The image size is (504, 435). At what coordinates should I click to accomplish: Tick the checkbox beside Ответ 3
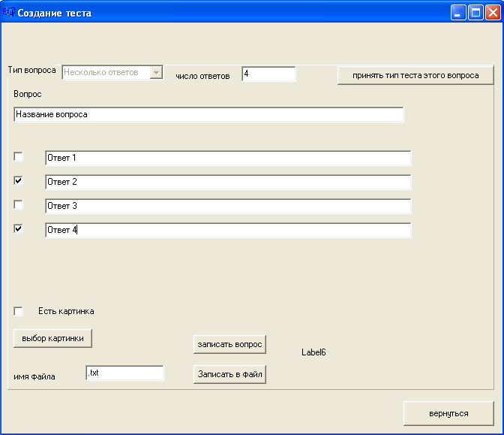[18, 205]
